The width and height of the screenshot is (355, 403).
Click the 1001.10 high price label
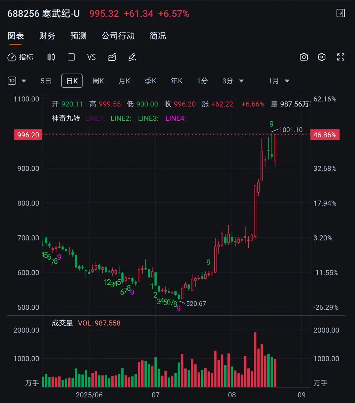[291, 130]
